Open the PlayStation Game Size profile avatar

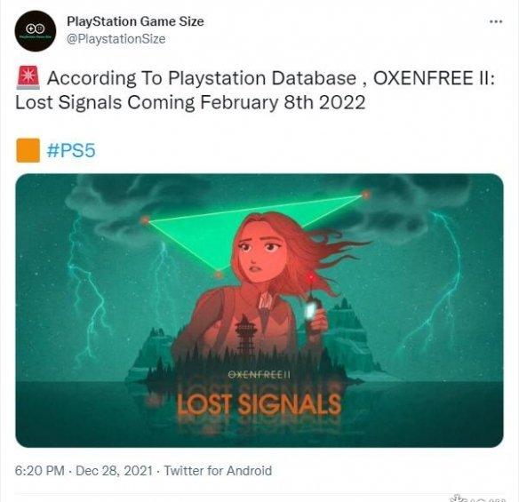pyautogui.click(x=36, y=31)
